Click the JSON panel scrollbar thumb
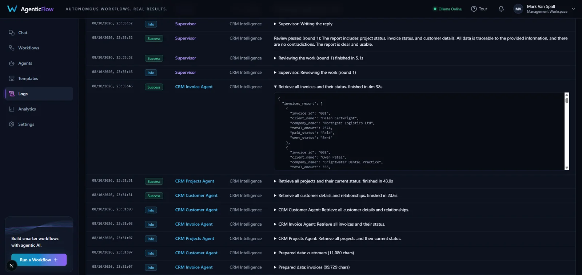 [567, 100]
